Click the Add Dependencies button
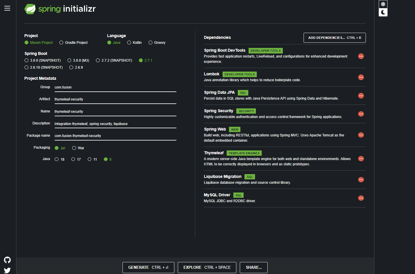The image size is (415, 274). point(335,38)
